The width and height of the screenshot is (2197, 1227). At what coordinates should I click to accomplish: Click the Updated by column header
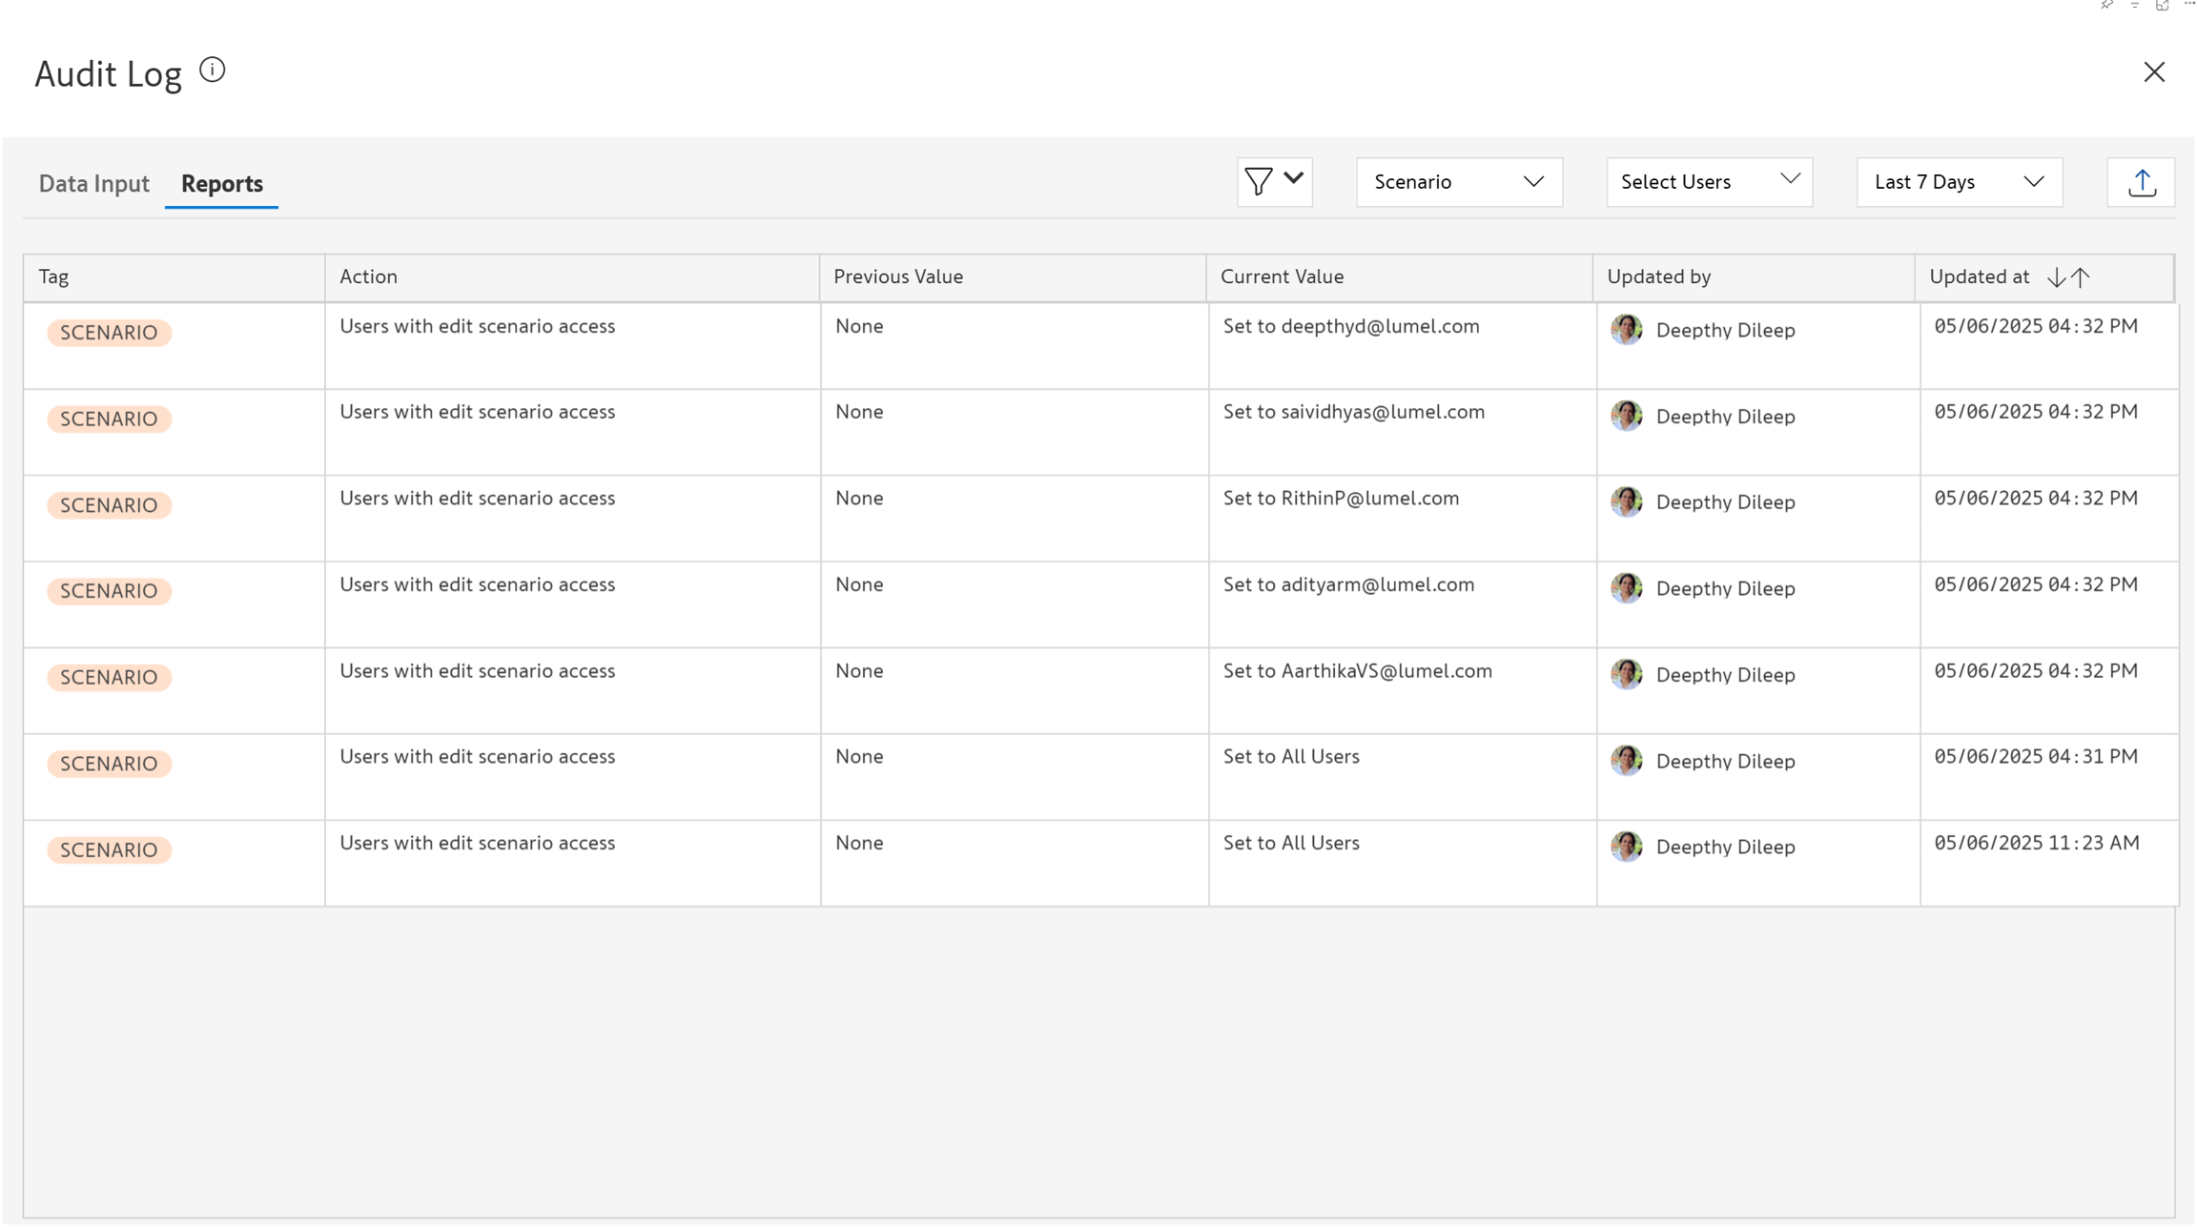point(1658,276)
